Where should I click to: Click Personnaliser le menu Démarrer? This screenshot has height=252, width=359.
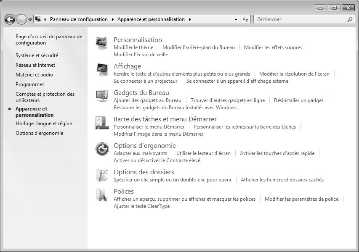149,127
